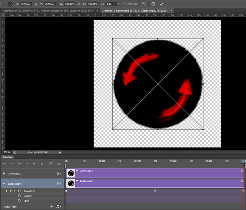Viewport: 246px width, 210px height.
Task: Click the X position input field
Action: 25,4
